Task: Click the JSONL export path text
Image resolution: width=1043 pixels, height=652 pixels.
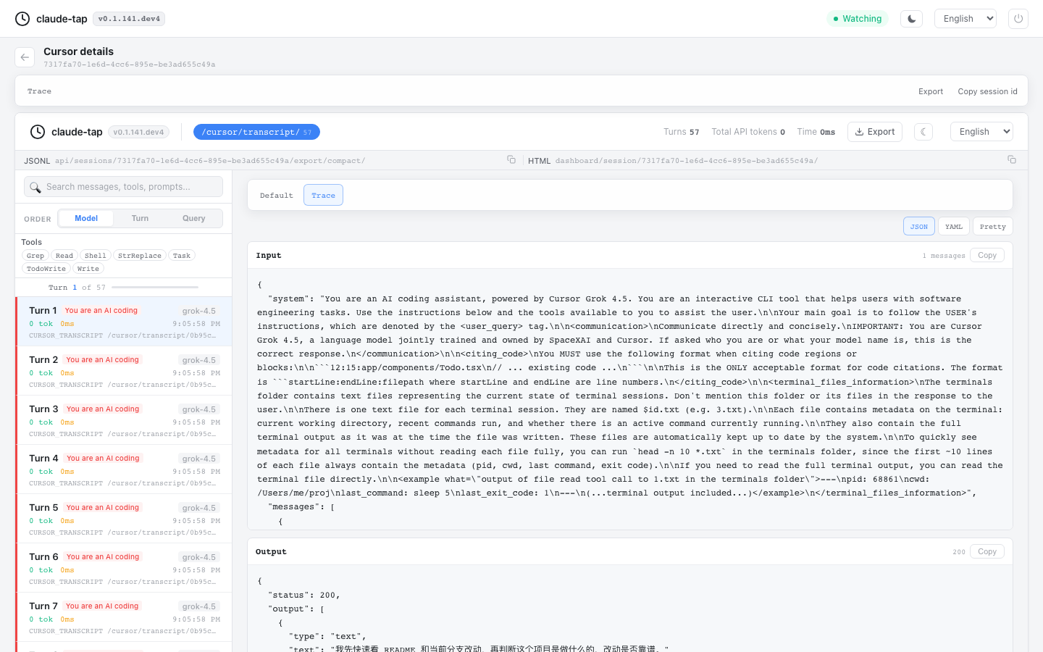Action: [210, 161]
